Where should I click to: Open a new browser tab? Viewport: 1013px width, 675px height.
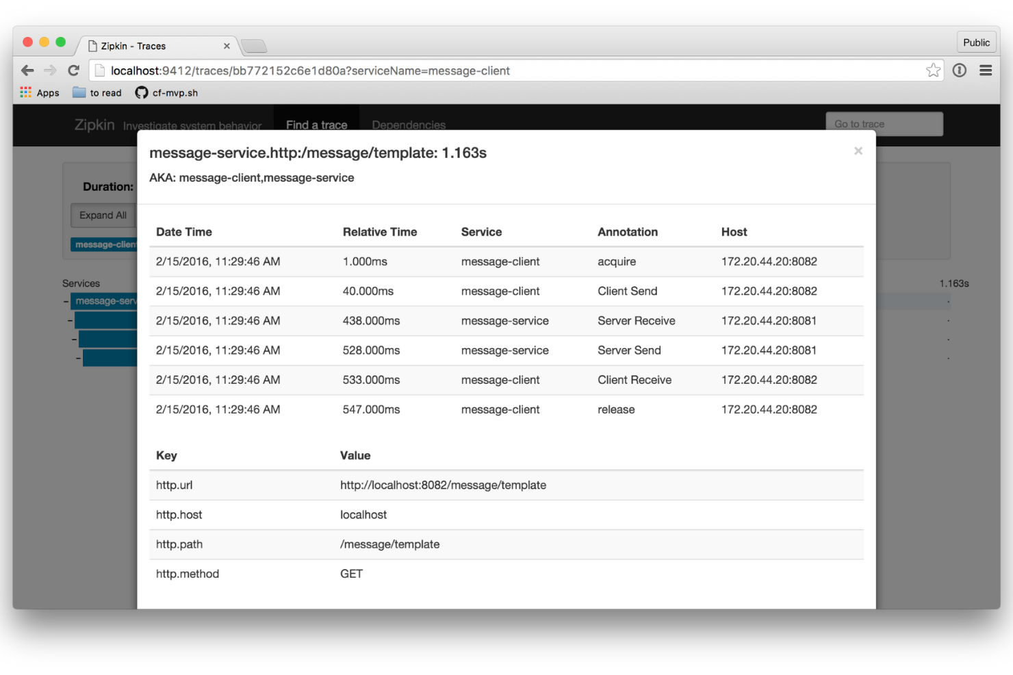tap(254, 46)
